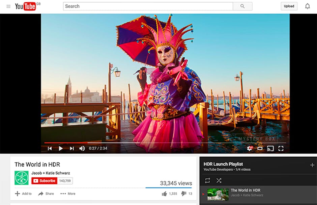317x205 pixels.
Task: Toggle theater mode view
Action: pyautogui.click(x=260, y=148)
